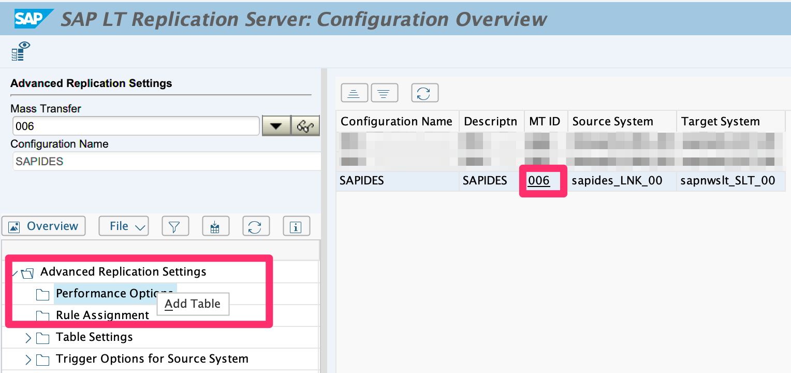Click the information icon button
Image resolution: width=791 pixels, height=373 pixels.
click(296, 226)
